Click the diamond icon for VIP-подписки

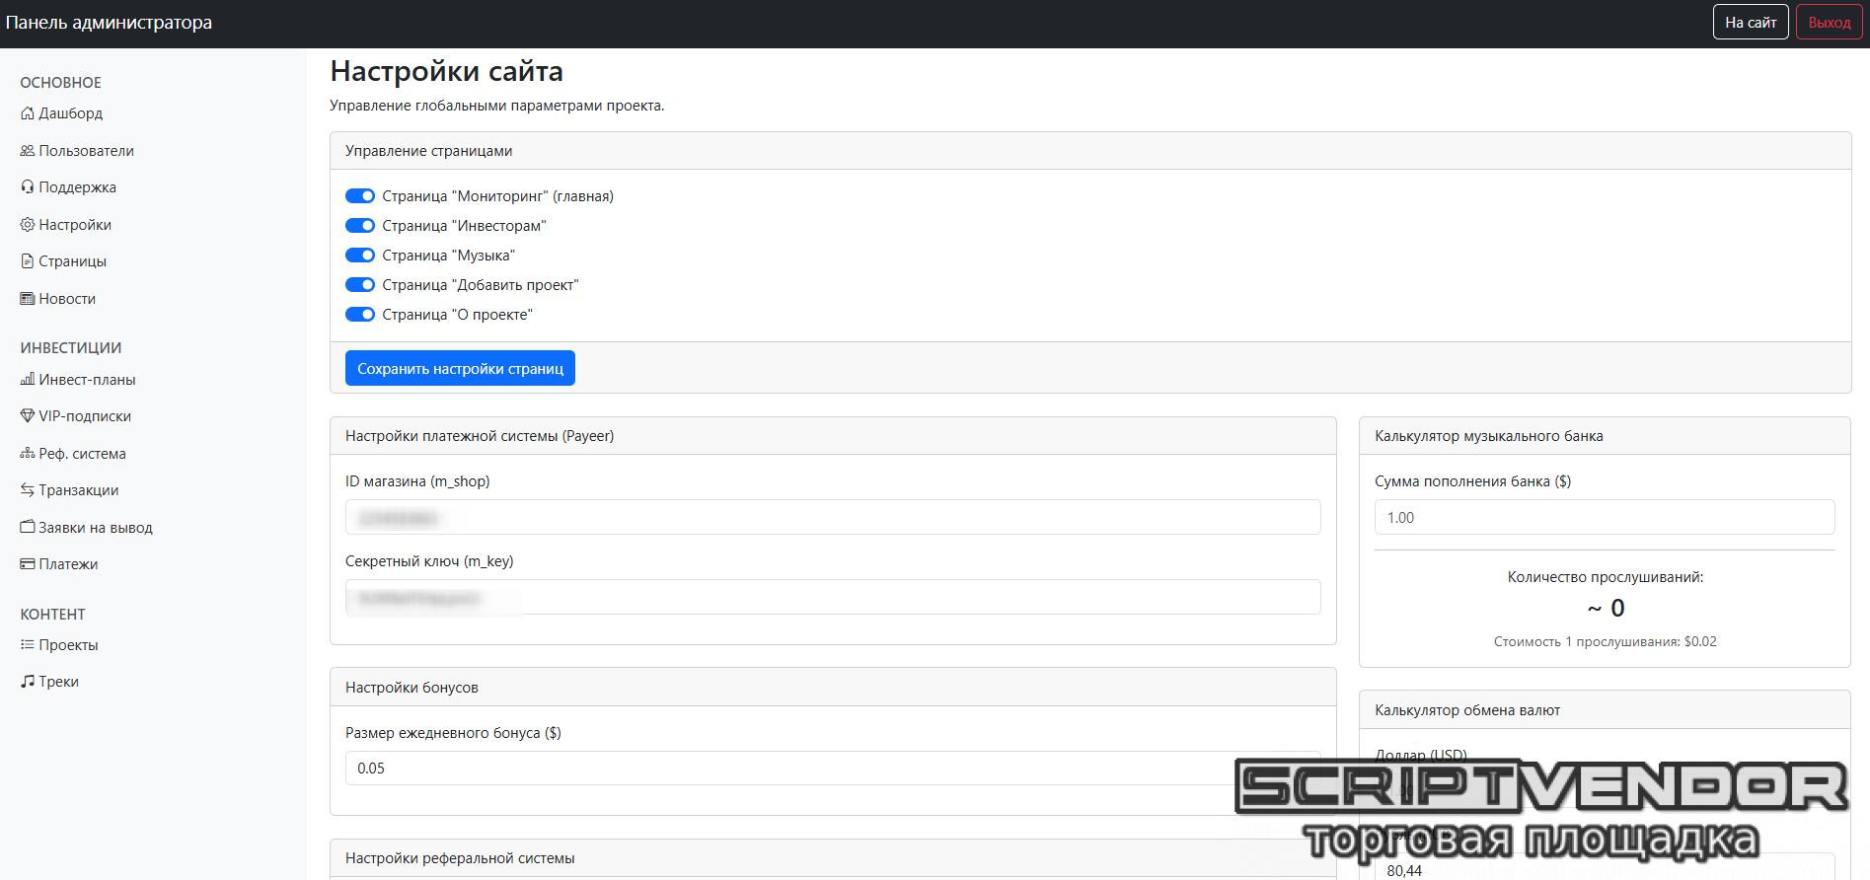(x=28, y=416)
